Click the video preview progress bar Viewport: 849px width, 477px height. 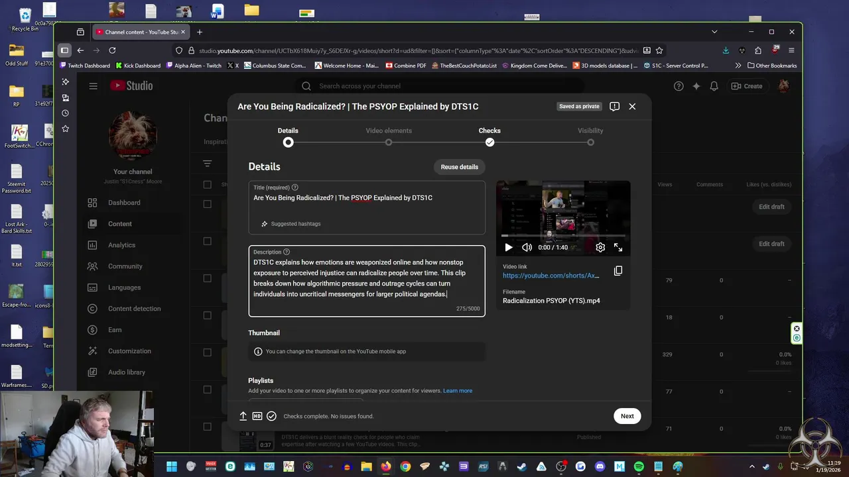tap(563, 235)
